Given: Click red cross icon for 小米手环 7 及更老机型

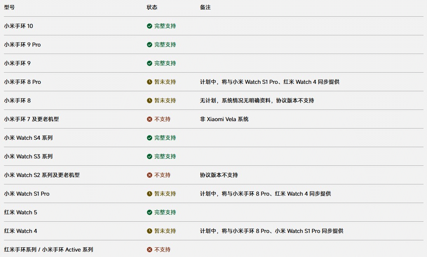Looking at the screenshot, I should pos(150,119).
